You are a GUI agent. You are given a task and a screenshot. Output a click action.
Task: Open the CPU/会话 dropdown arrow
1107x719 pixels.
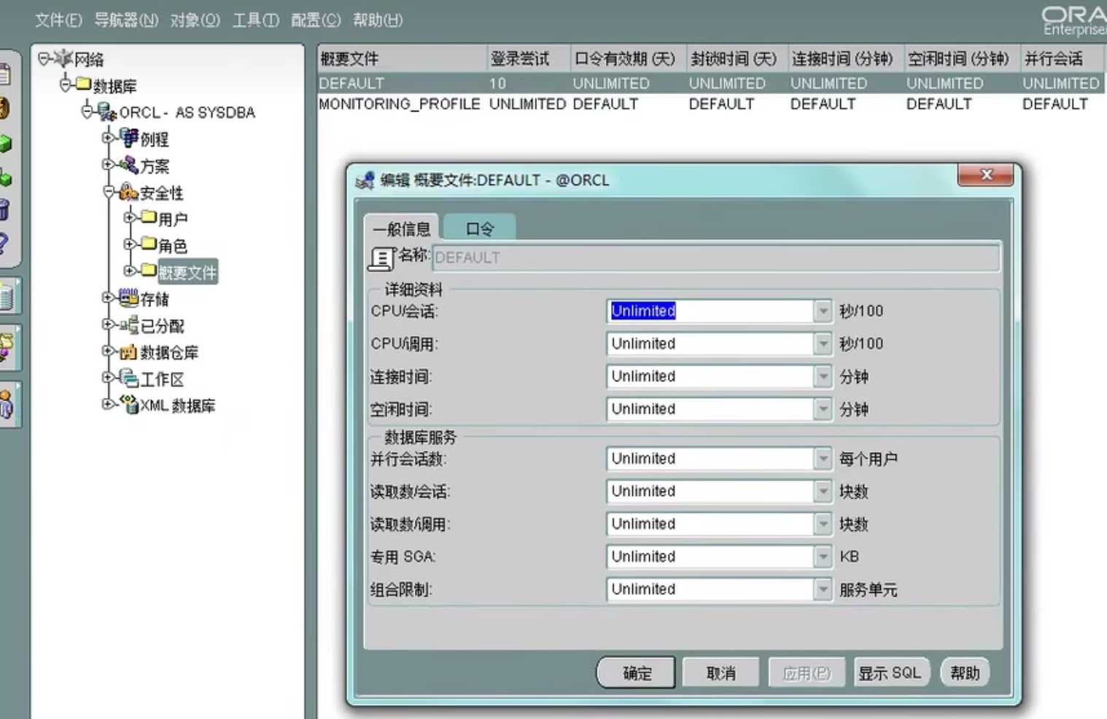click(823, 311)
